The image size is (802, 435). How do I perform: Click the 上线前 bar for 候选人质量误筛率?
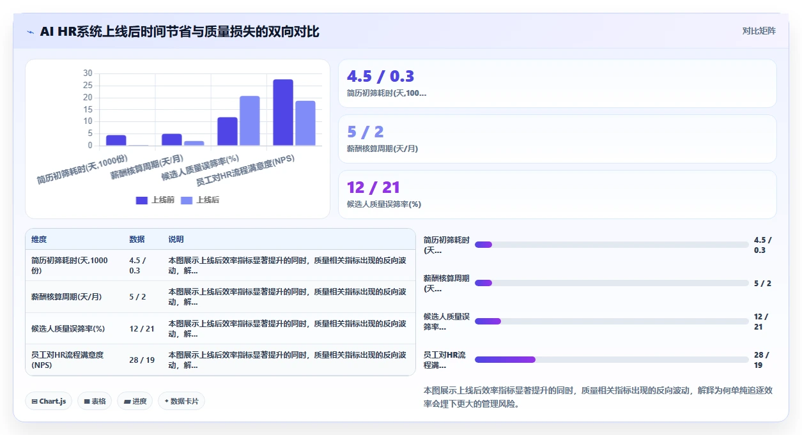coord(227,132)
